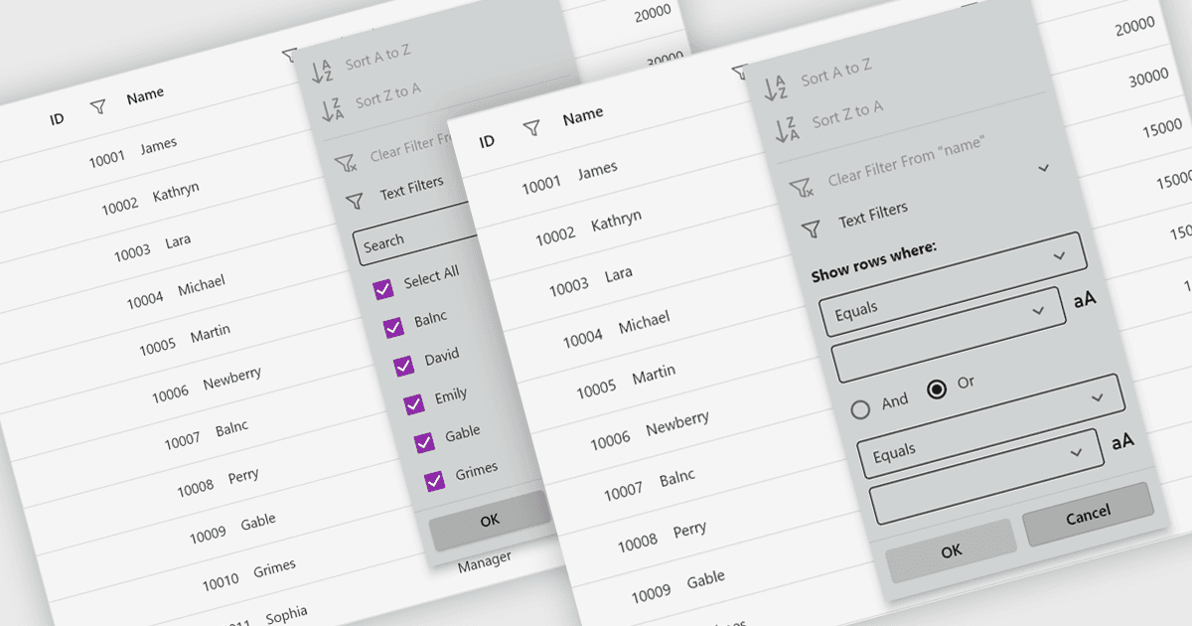Screen dimensions: 1192x626
Task: Toggle the first aA match case icon
Action: click(x=1085, y=298)
